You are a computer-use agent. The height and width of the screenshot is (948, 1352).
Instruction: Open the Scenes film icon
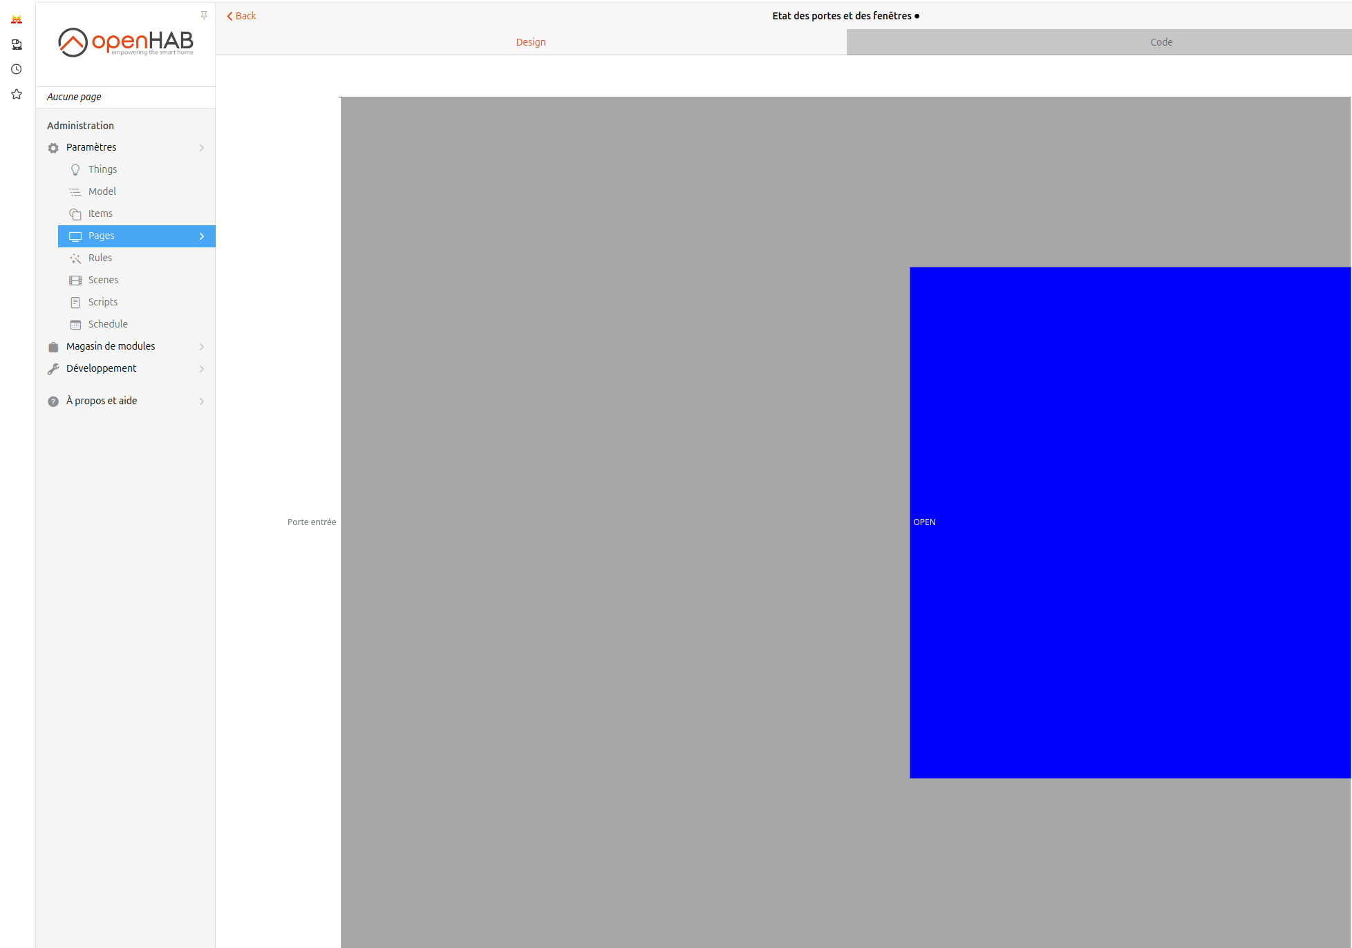[75, 281]
